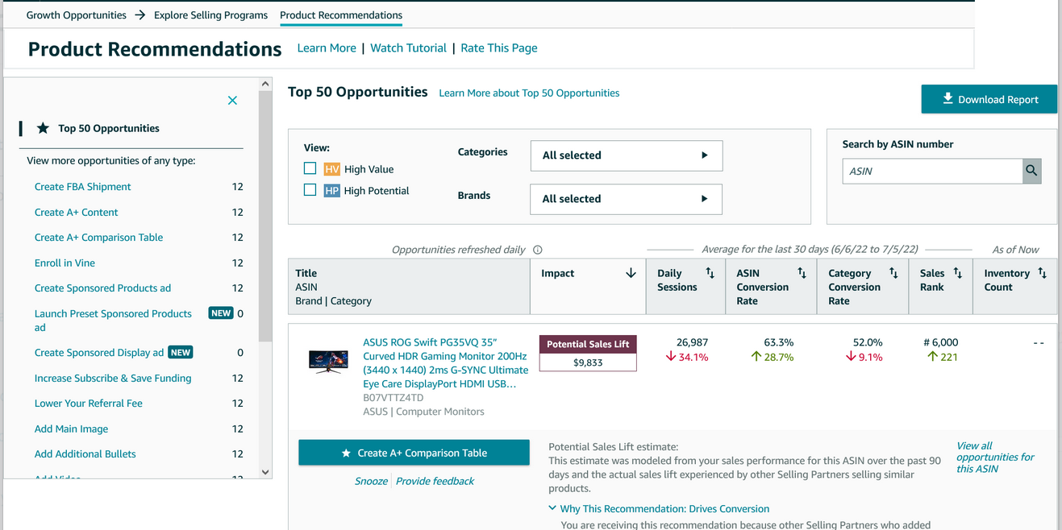The width and height of the screenshot is (1062, 530).
Task: Open Lower Your Referral Fee link
Action: 89,404
